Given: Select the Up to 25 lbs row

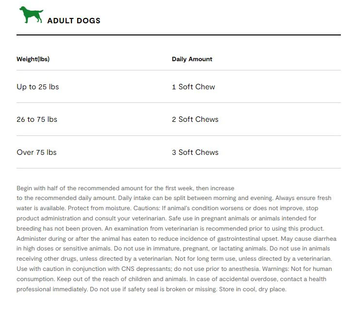Looking at the screenshot, I should (179, 87).
